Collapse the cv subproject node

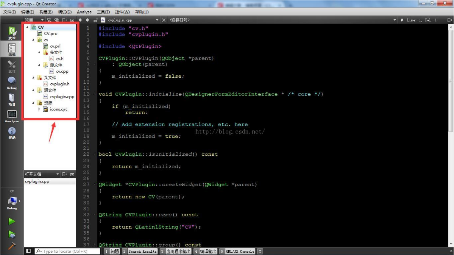pyautogui.click(x=34, y=40)
